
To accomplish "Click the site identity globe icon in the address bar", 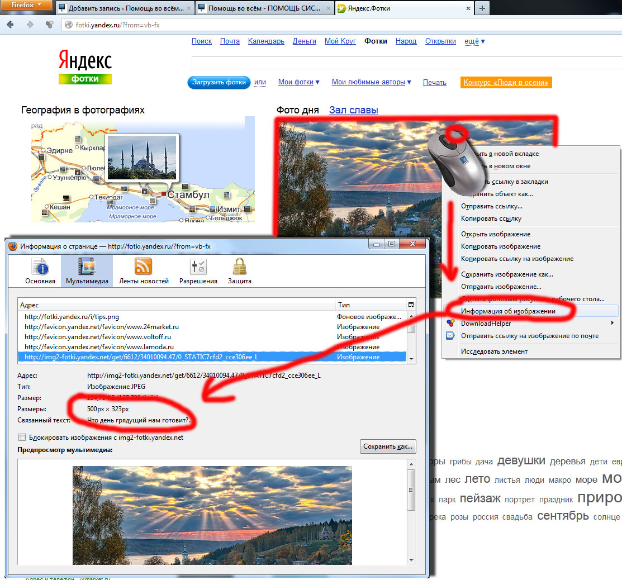I will pyautogui.click(x=69, y=25).
